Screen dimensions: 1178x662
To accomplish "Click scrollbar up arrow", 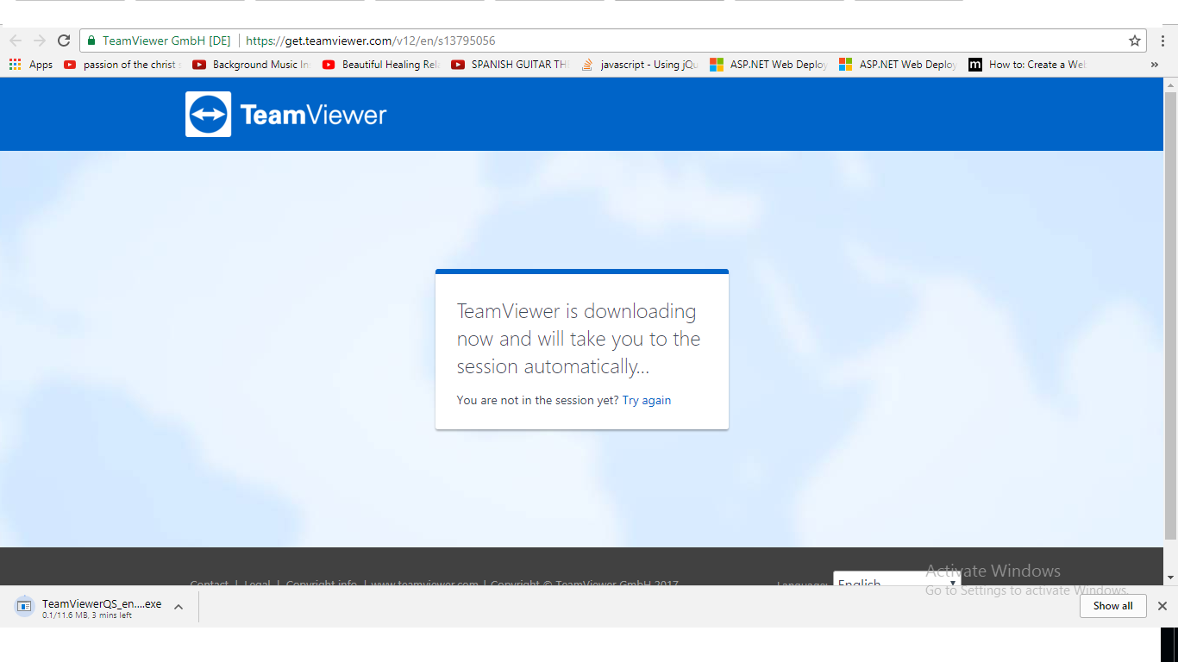I will pos(1170,84).
